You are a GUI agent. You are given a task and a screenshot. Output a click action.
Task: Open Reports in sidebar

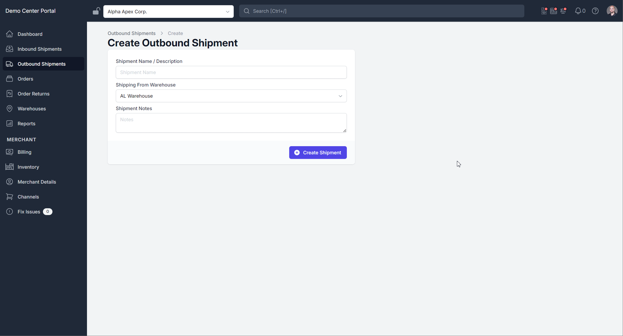point(43,123)
